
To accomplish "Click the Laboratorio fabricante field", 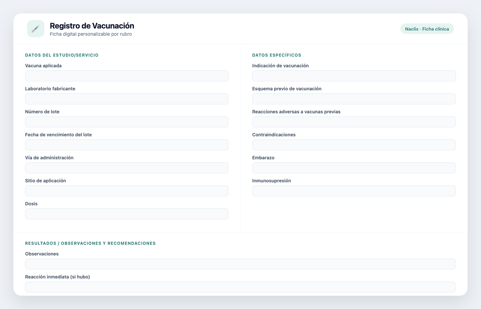I will pos(127,99).
